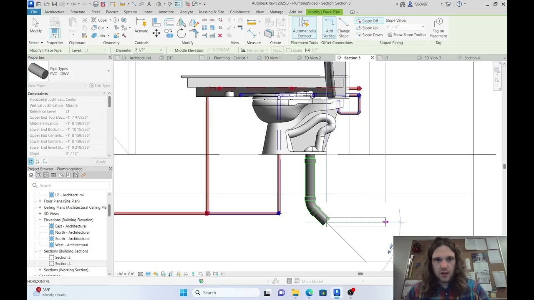Collapse Sections (Building Section) node
The image size is (534, 300).
[40, 251]
